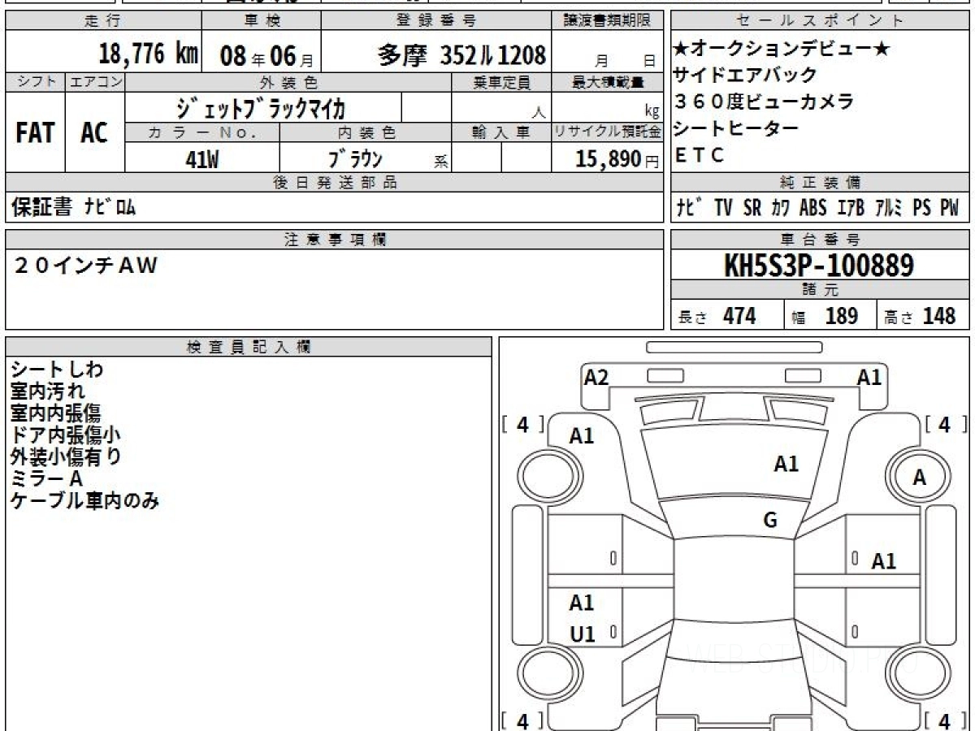Select inspector note 外装小傷有り
Viewport: 975px width, 731px height.
point(66,456)
